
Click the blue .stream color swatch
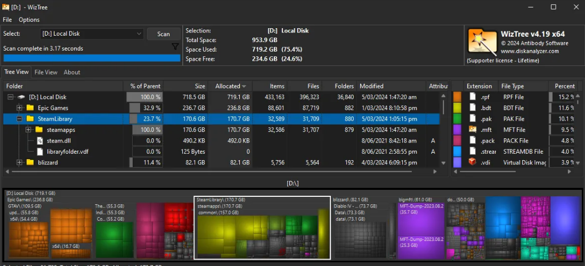[x=457, y=152]
